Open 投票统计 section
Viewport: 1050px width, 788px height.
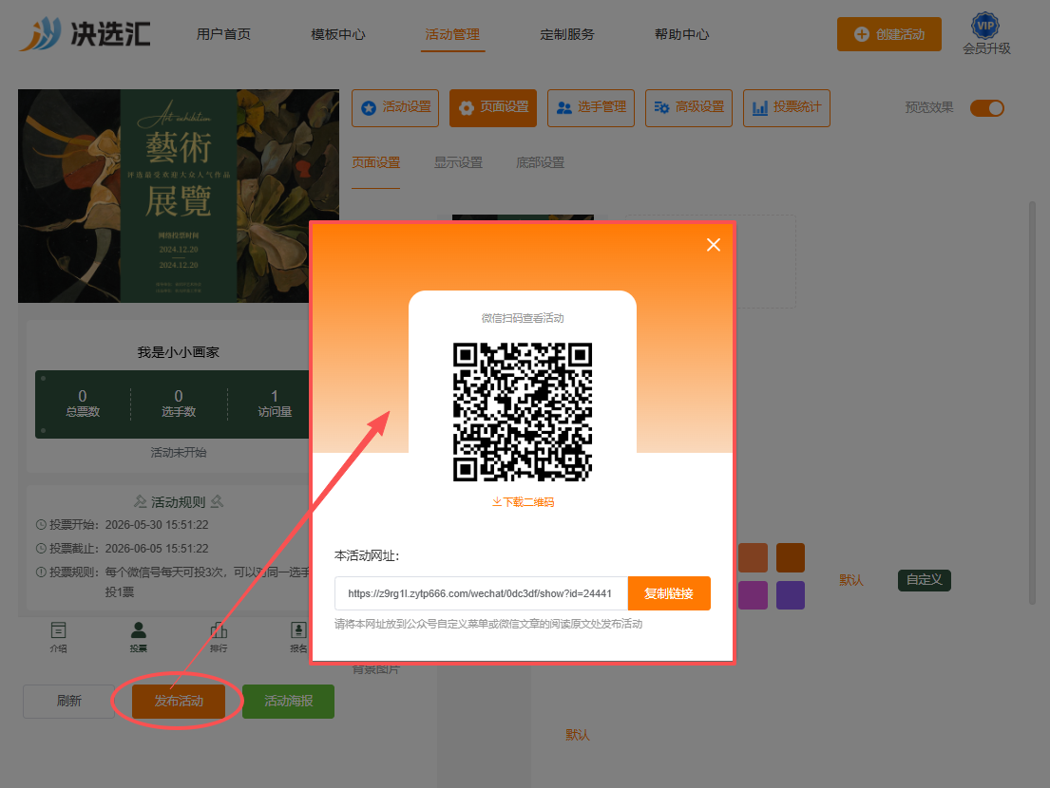point(786,107)
